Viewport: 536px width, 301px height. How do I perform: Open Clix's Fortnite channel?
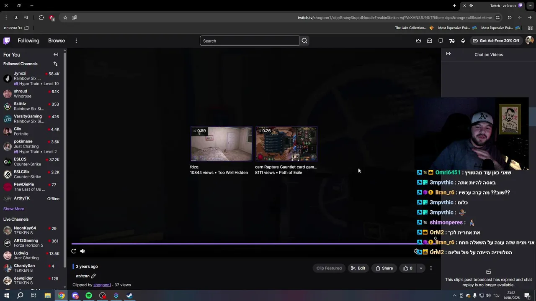(31, 131)
